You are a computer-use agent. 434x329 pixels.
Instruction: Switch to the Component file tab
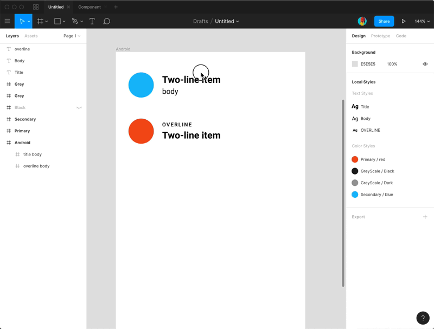point(90,7)
